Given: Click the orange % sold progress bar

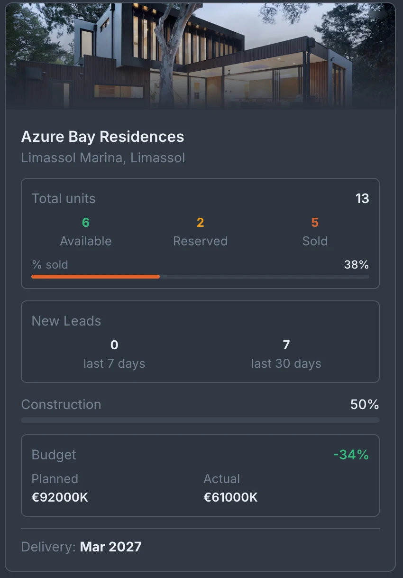Looking at the screenshot, I should click(200, 277).
